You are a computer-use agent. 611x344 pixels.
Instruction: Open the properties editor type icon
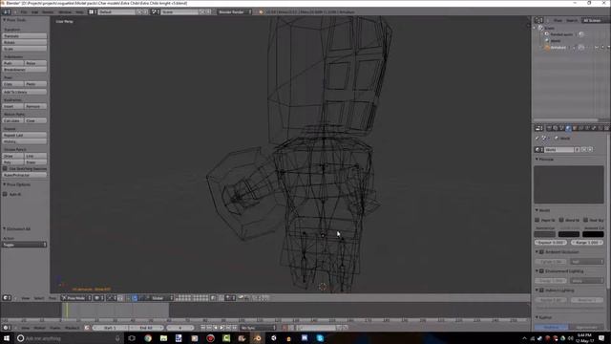pos(538,128)
